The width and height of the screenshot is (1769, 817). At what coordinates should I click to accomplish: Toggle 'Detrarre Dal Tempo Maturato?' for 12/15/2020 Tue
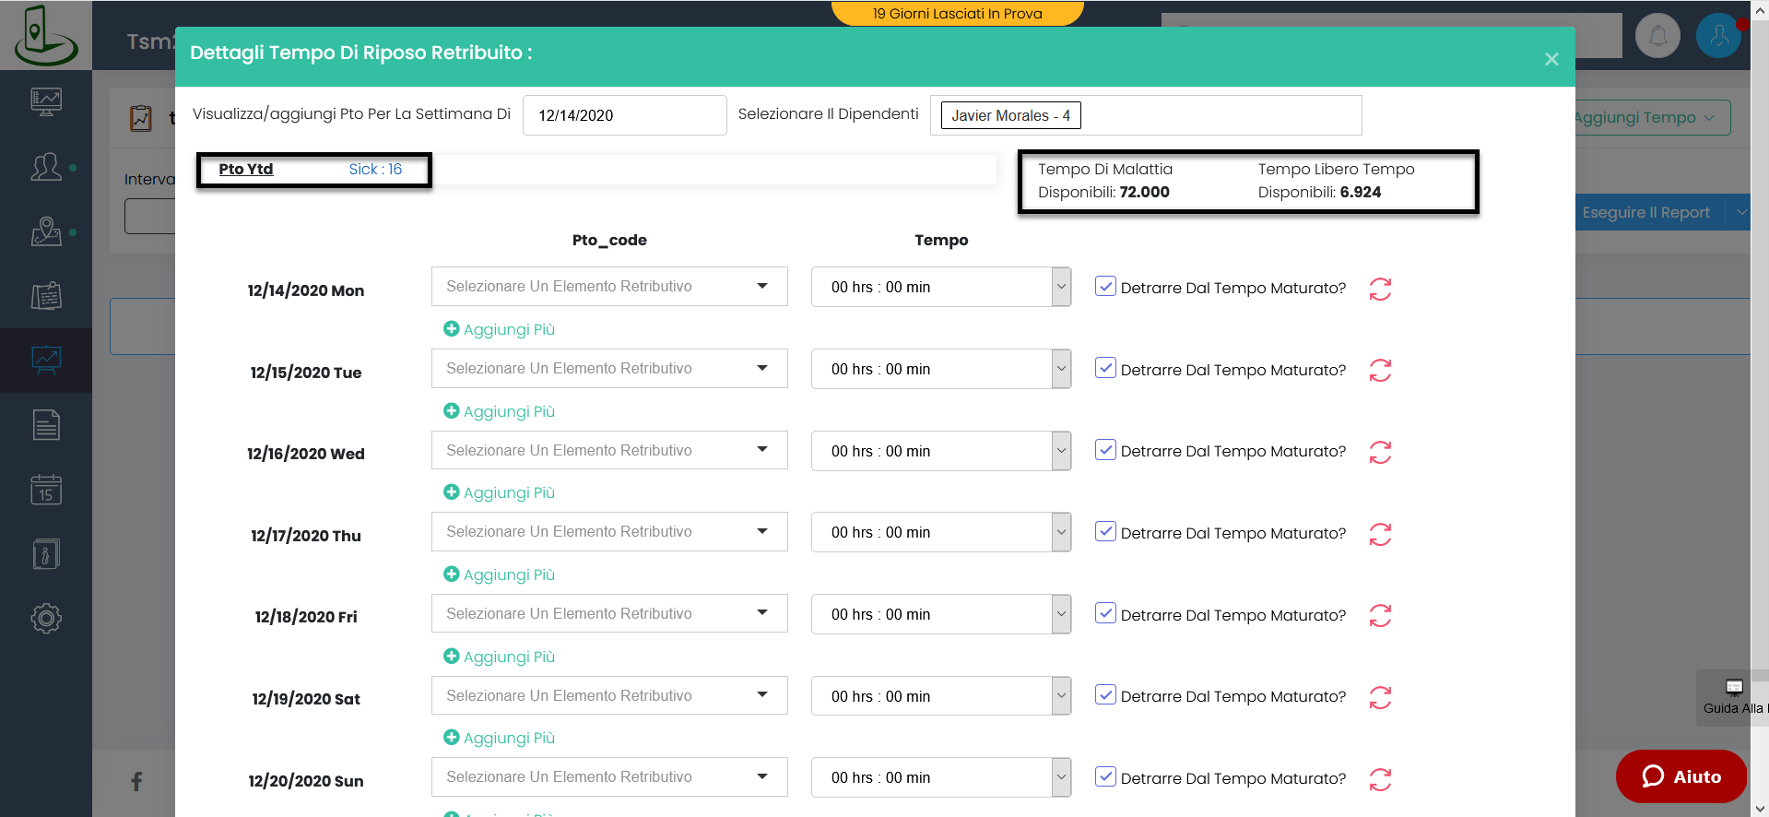(x=1105, y=368)
